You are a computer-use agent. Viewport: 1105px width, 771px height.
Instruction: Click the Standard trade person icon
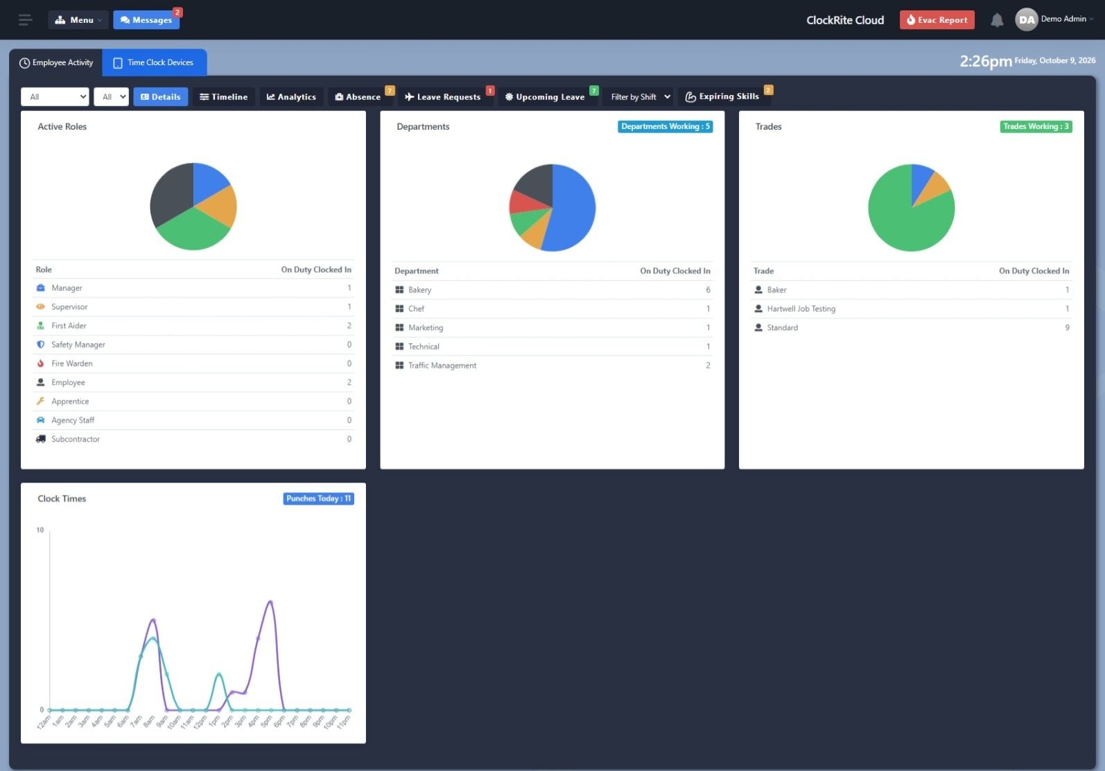pos(758,327)
